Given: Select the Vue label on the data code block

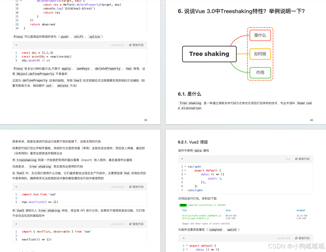Looking at the screenshot, I should 287,159.
